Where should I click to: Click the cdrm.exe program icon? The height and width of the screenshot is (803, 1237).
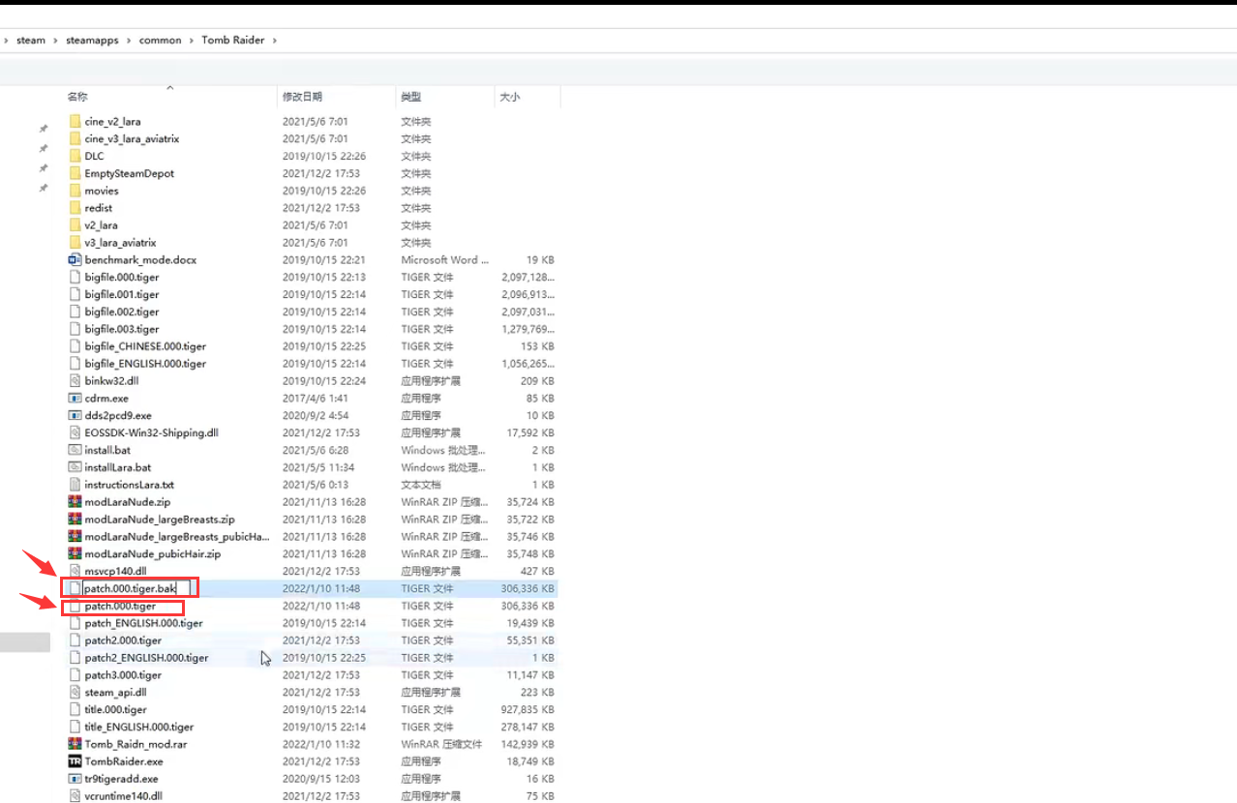point(75,399)
